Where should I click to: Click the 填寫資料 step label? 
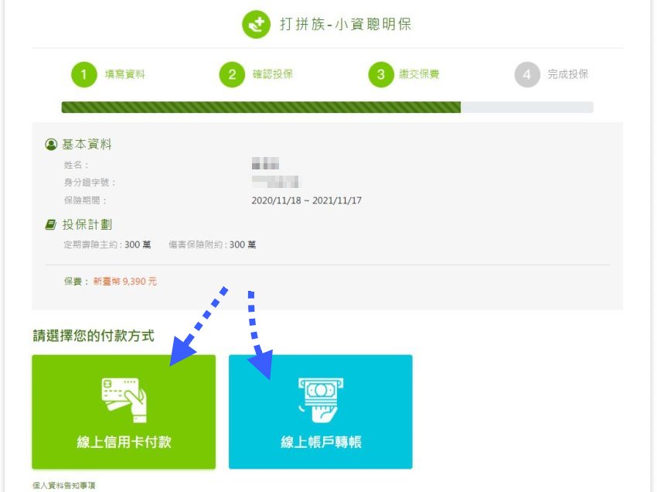pos(125,74)
